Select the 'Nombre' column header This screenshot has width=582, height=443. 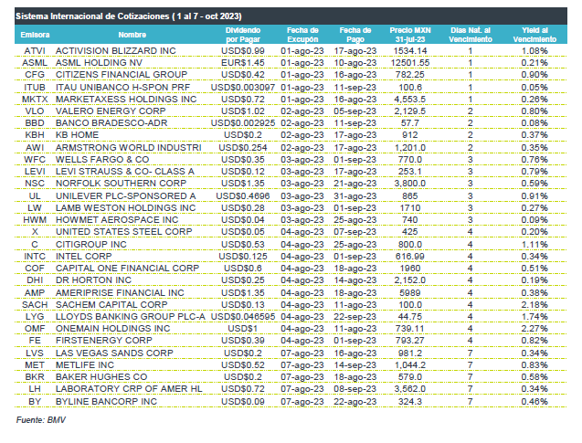[132, 35]
